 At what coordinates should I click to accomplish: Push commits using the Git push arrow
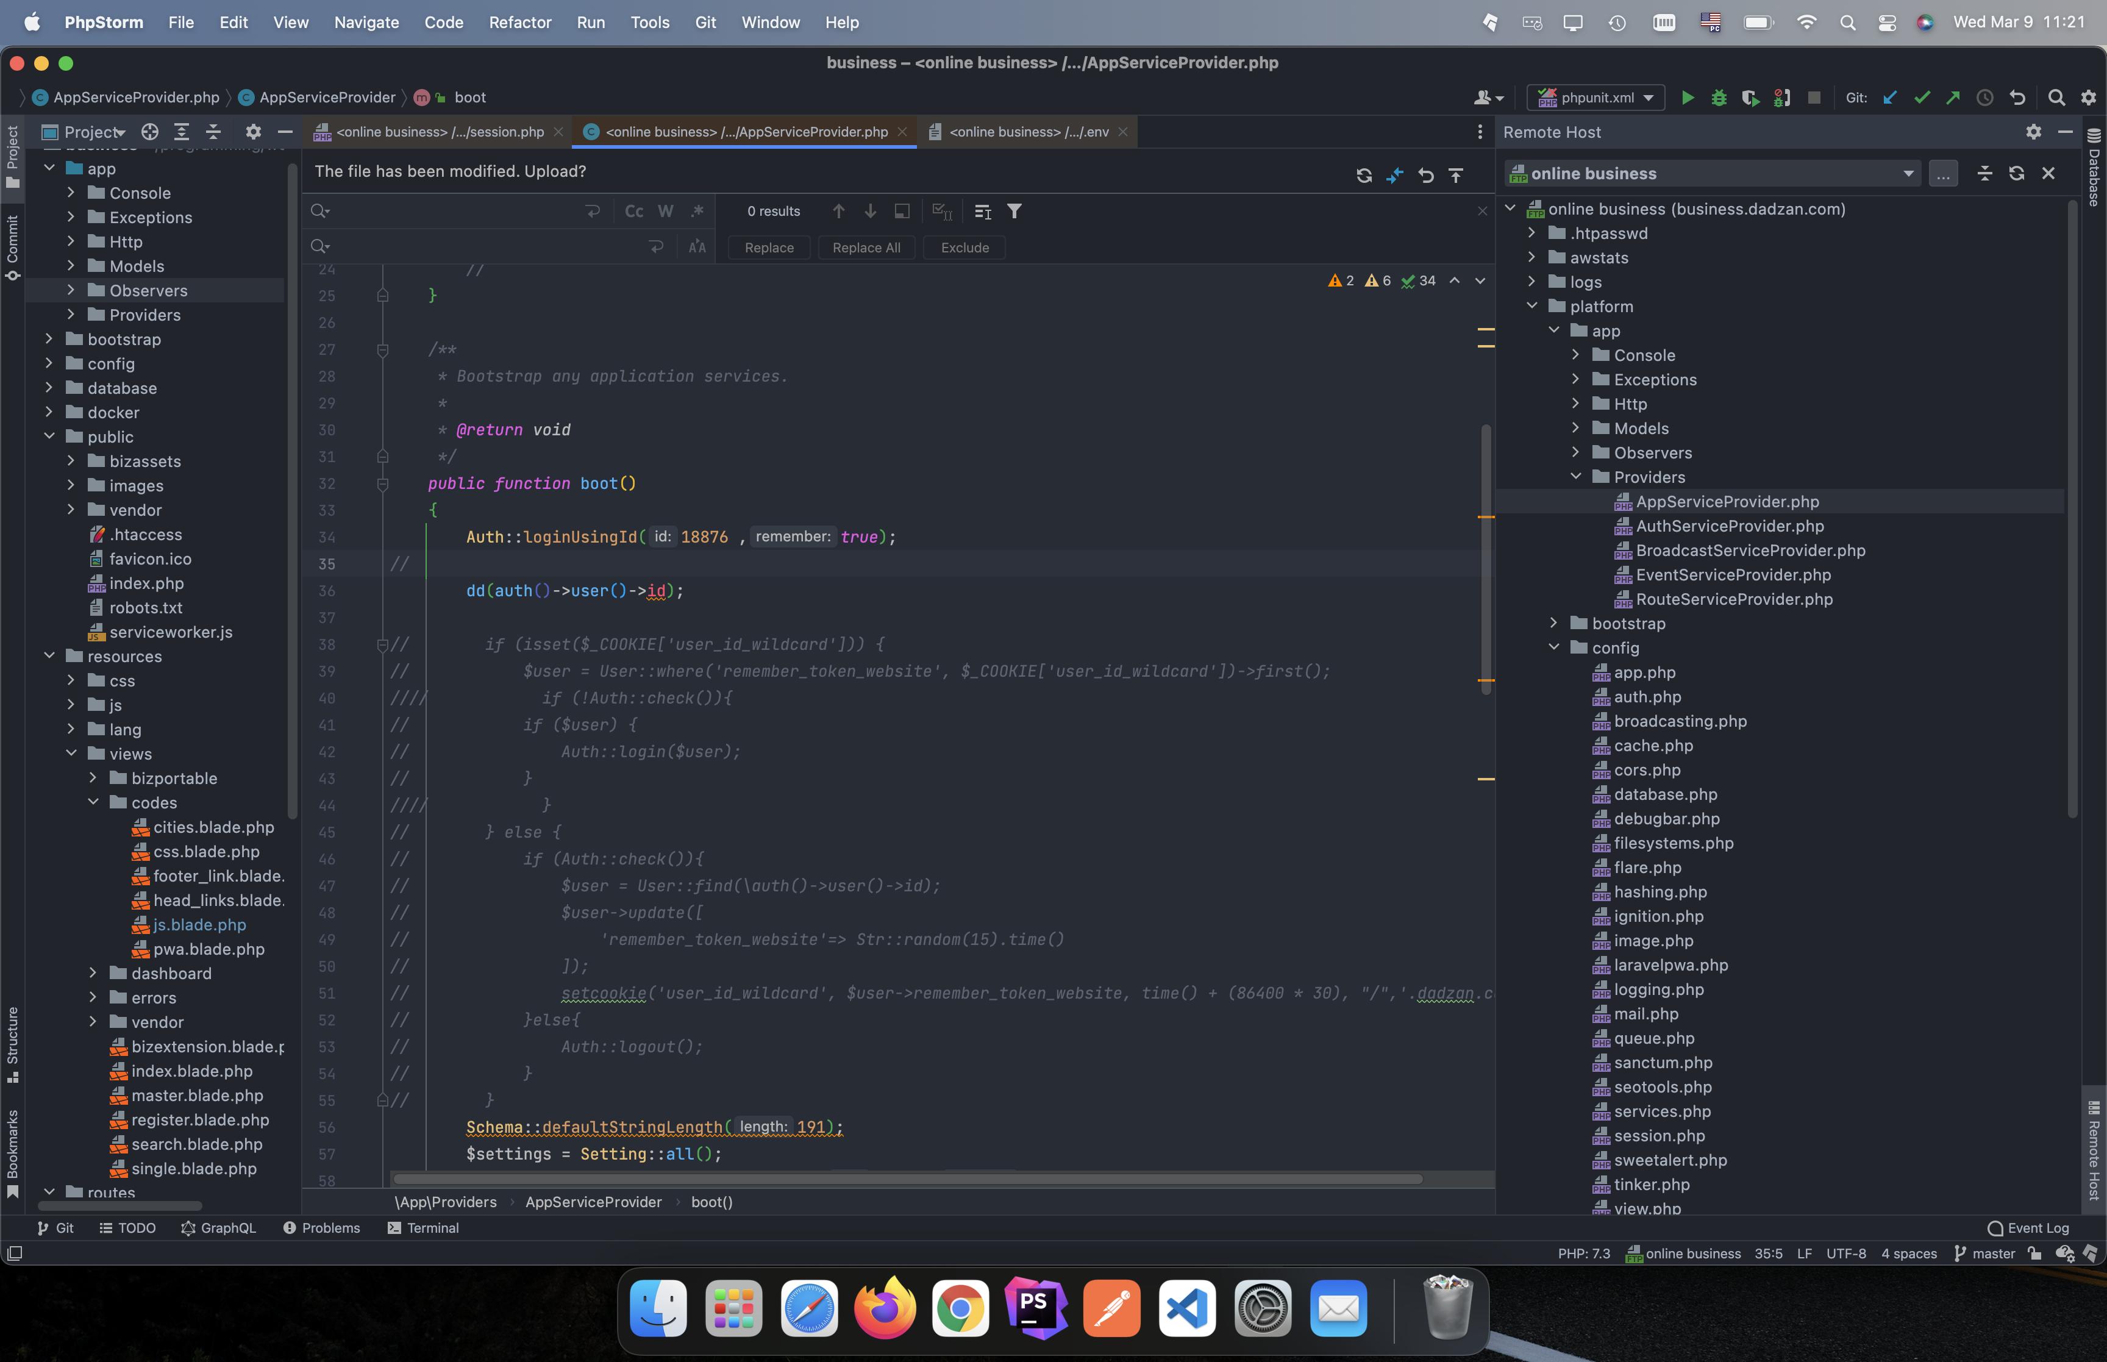tap(1952, 98)
